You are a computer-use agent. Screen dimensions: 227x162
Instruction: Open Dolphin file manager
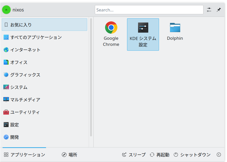point(175,34)
